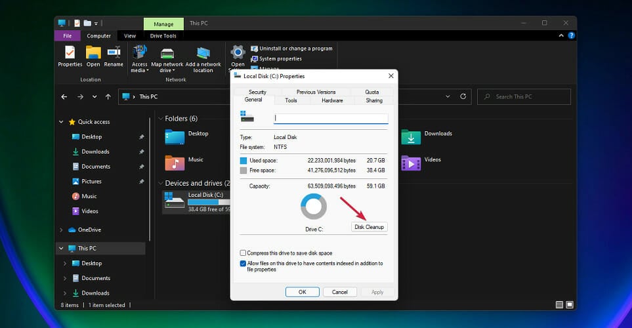Open the Downloads folder icon
This screenshot has height=328, width=632.
pos(411,137)
